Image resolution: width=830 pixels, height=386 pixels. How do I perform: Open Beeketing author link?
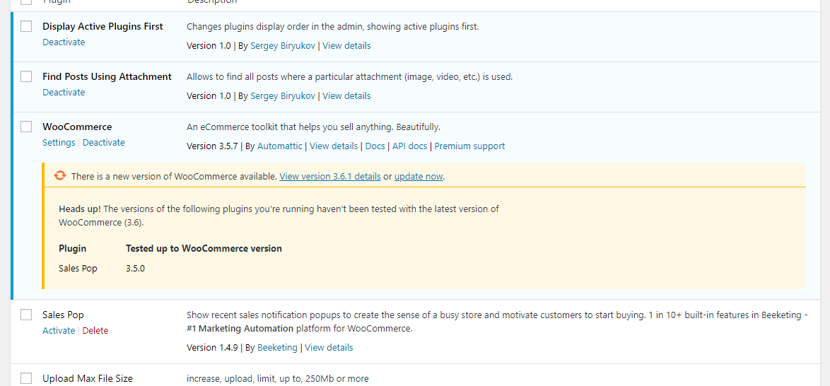pyautogui.click(x=277, y=348)
